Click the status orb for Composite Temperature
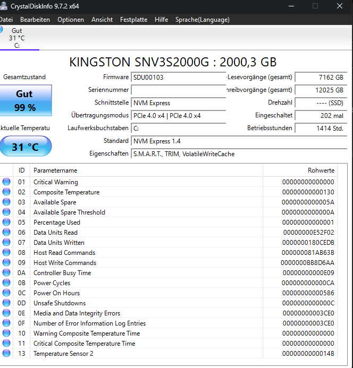The image size is (353, 368). (6, 192)
